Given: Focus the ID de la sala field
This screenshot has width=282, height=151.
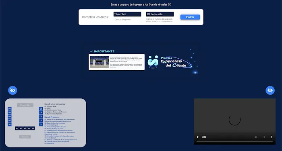Looking at the screenshot, I should pos(160,14).
